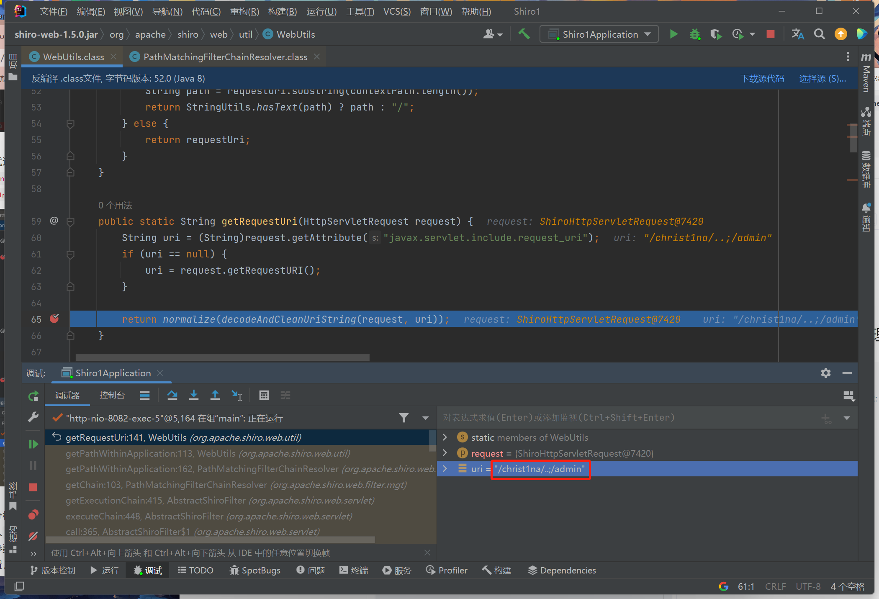This screenshot has height=599, width=879.
Task: Click the 下载源代码 link
Action: pyautogui.click(x=762, y=79)
